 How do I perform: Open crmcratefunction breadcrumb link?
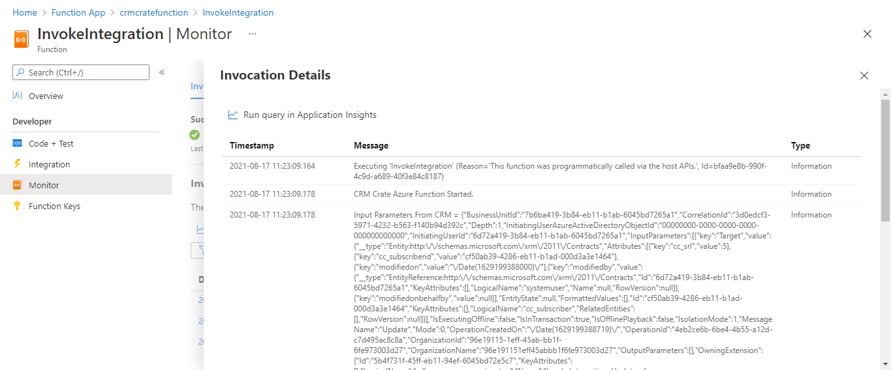(x=153, y=12)
